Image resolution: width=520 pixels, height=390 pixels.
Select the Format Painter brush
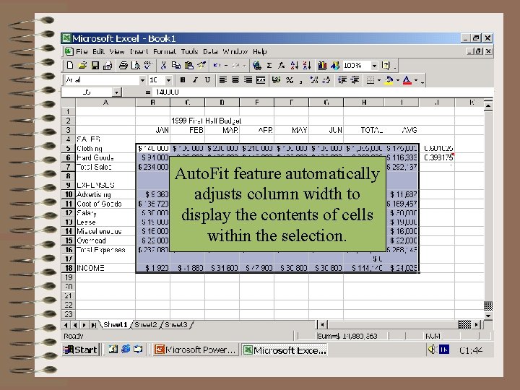[201, 65]
